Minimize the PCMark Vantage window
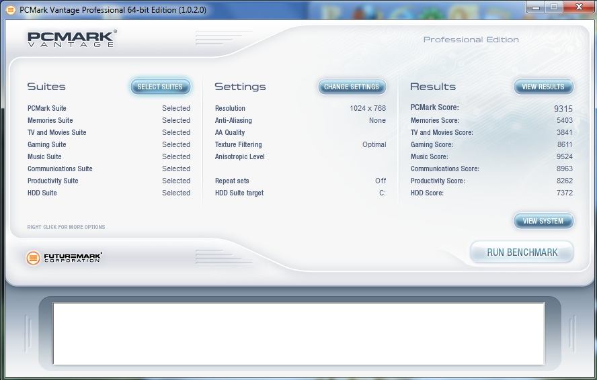This screenshot has width=597, height=380. pos(536,7)
